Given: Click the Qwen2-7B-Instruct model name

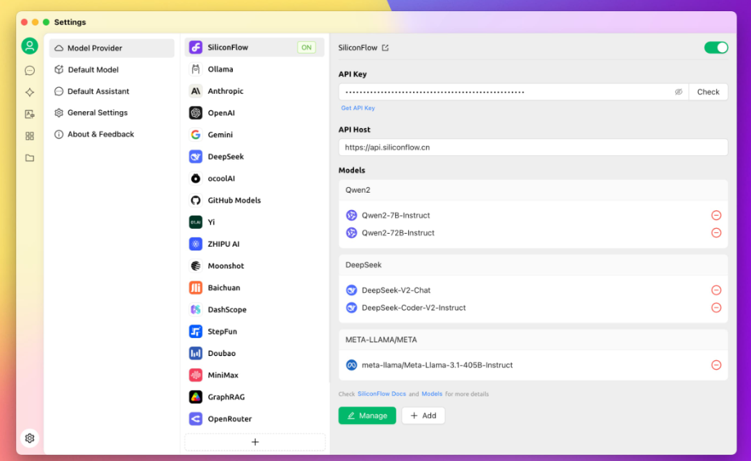Looking at the screenshot, I should point(396,216).
